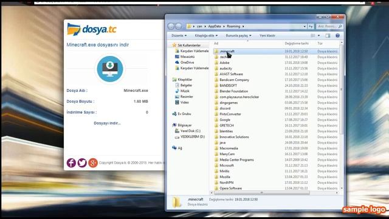The image size is (389, 219).
Task: Open the Kitaplığa ekle menu
Action: coord(206,36)
